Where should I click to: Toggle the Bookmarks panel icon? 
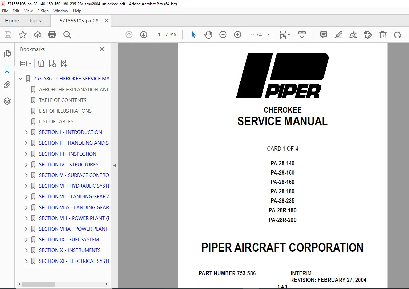tap(7, 69)
